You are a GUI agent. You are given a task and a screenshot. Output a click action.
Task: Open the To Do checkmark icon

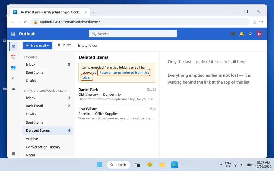(13, 78)
